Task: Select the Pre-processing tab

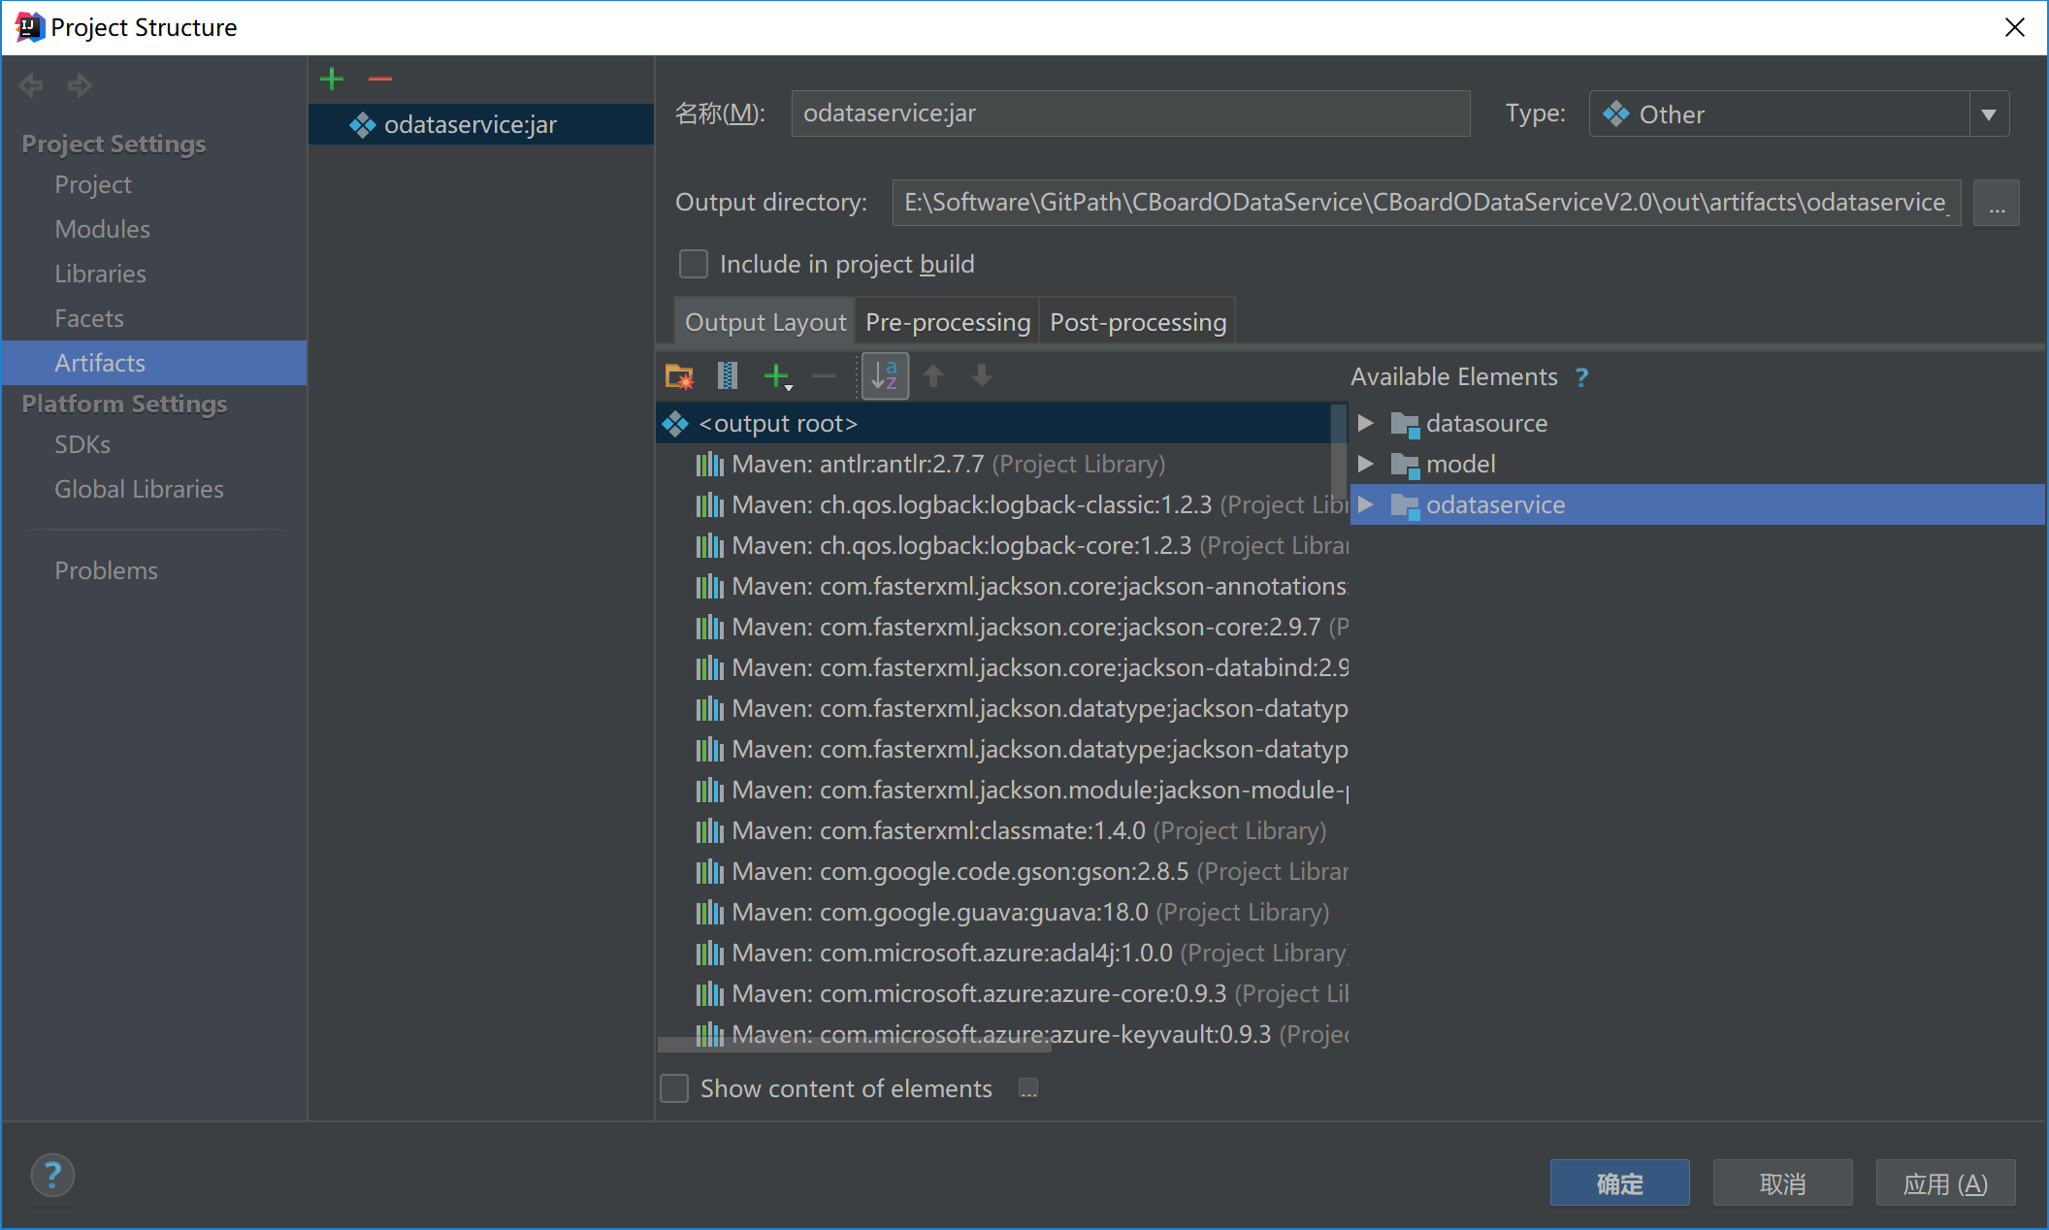Action: click(947, 320)
